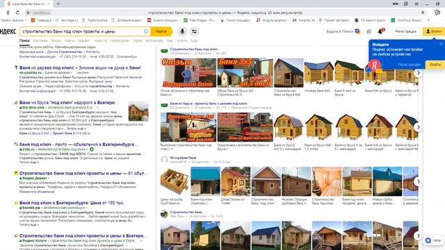Click Регистрация link inside blue popup
Image resolution: width=445 pixels, height=250 pixels.
pos(409,65)
